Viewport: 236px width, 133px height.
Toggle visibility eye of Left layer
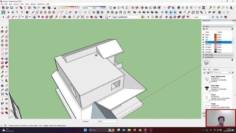click(x=203, y=40)
